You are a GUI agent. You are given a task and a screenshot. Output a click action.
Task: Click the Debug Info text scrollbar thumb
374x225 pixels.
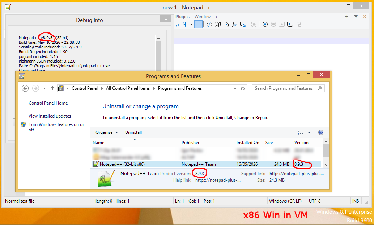click(158, 56)
